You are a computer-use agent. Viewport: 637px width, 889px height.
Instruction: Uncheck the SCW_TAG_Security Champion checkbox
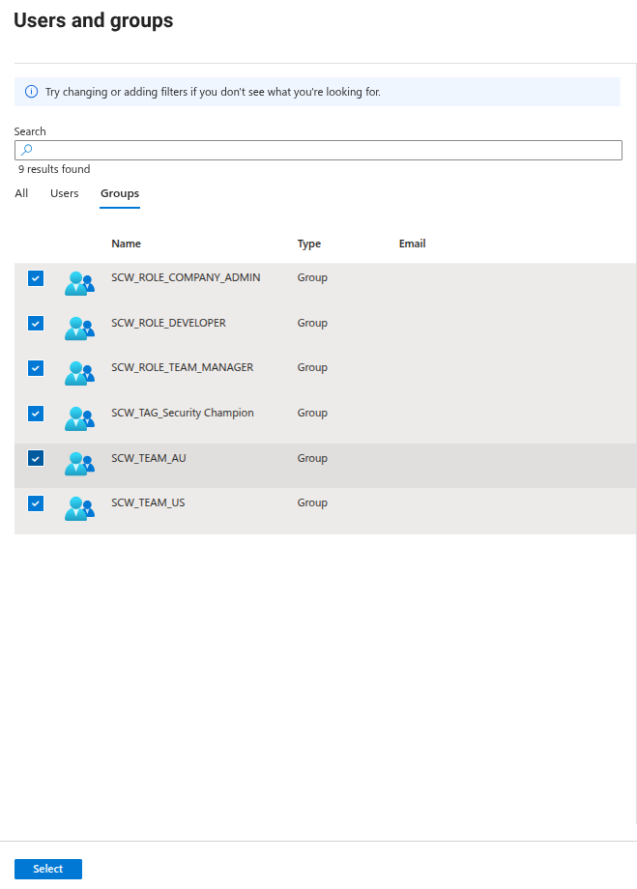tap(36, 414)
